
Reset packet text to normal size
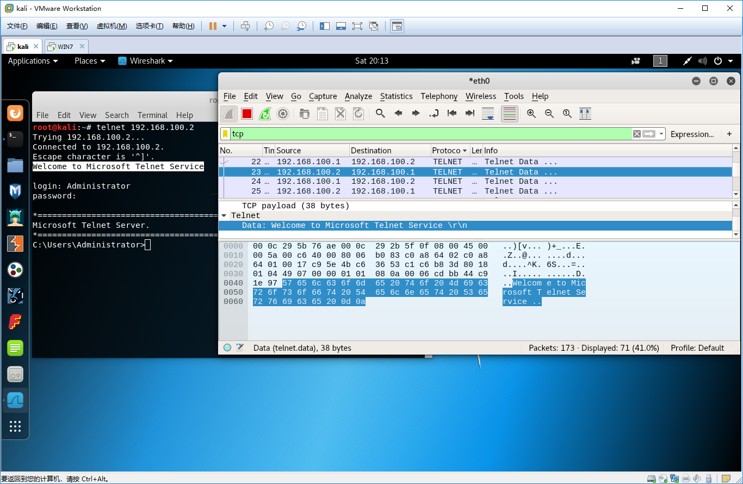[567, 113]
